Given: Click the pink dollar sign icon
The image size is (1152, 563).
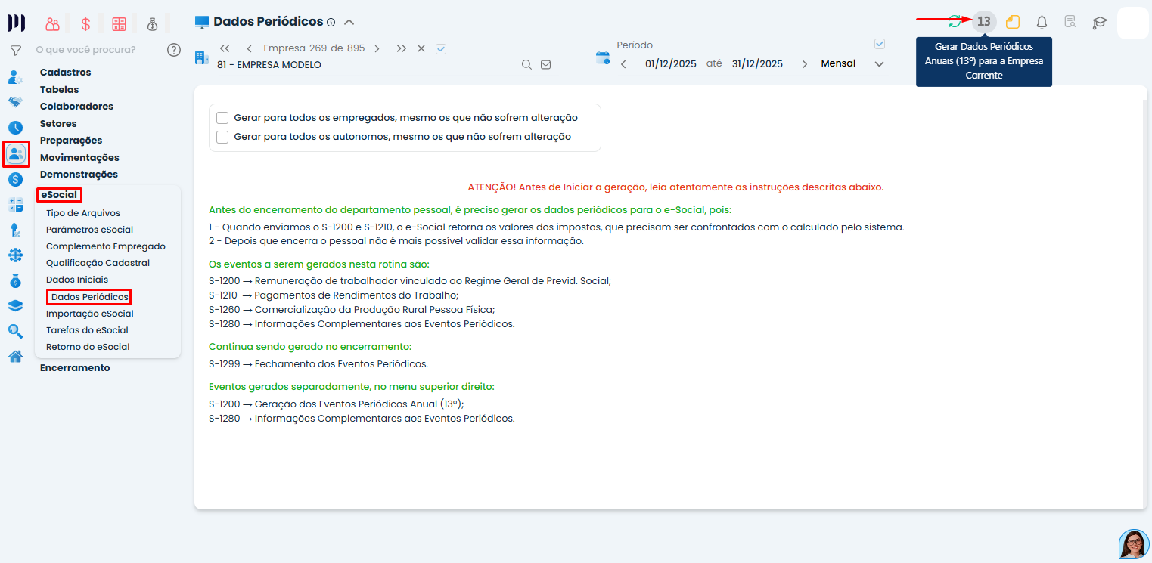Looking at the screenshot, I should 85,24.
